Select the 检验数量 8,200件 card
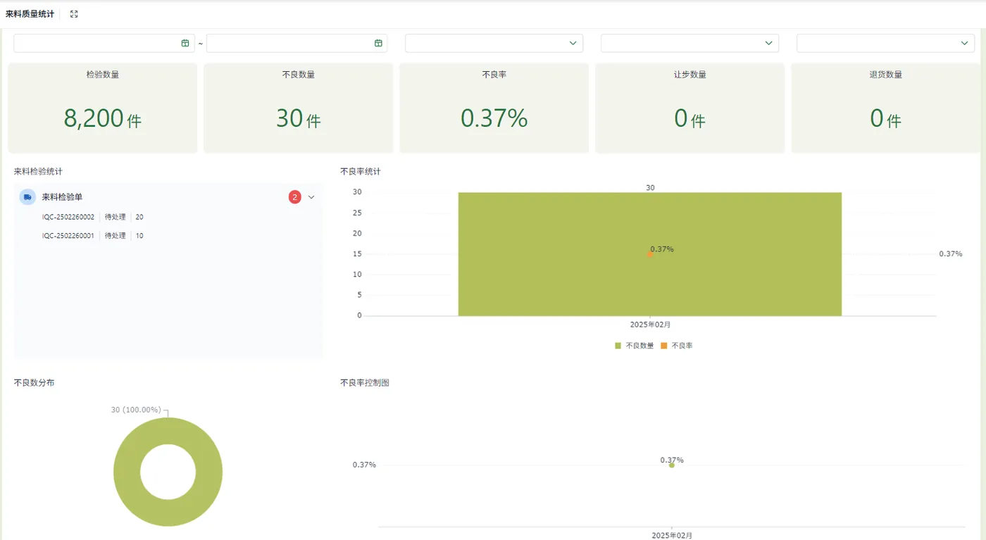The height and width of the screenshot is (540, 986). tap(103, 108)
